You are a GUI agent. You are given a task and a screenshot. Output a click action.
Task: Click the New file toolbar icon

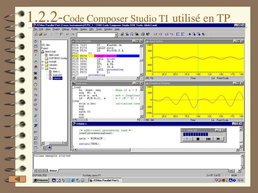coord(36,34)
